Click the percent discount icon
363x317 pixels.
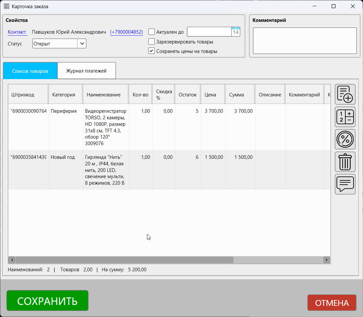345,139
